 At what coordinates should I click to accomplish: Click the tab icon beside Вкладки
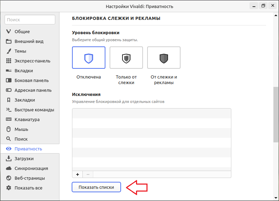click(9, 70)
